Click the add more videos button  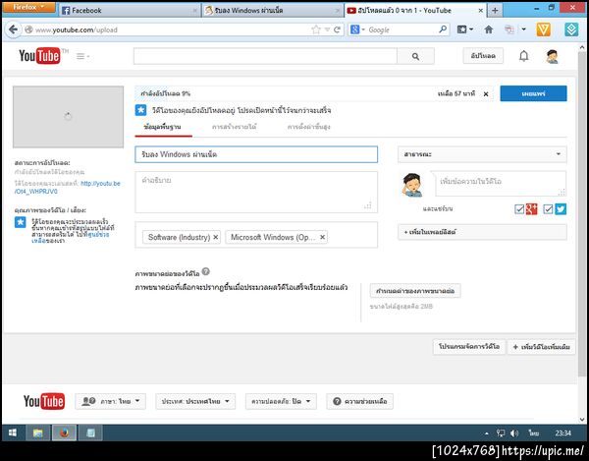click(541, 347)
